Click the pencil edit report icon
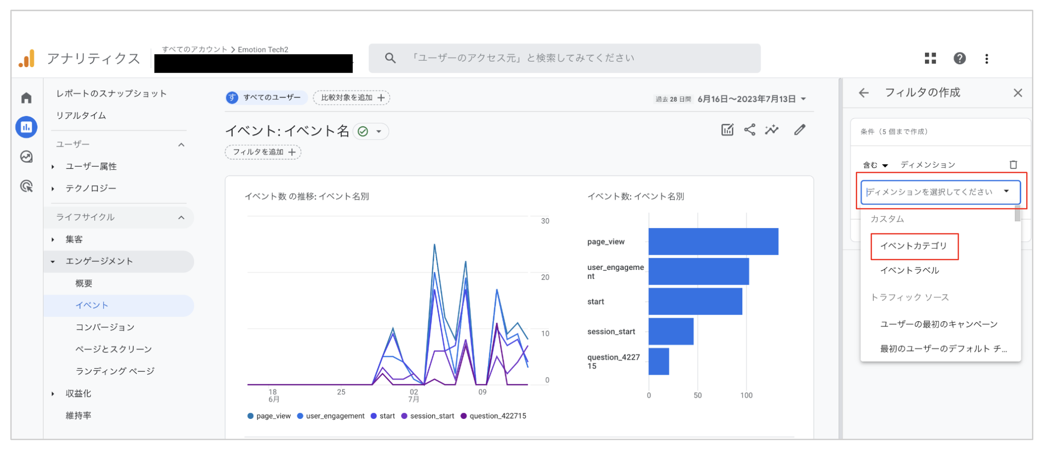Viewport: 1045px width, 454px height. 800,130
